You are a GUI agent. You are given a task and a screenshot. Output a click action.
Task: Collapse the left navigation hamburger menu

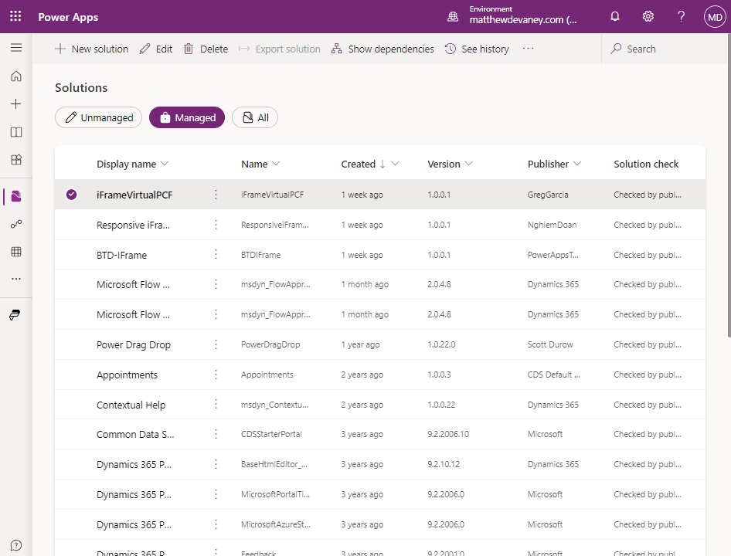point(16,48)
